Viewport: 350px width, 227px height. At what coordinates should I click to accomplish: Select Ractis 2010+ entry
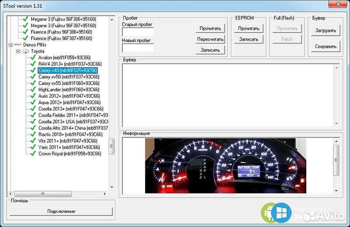(70, 134)
